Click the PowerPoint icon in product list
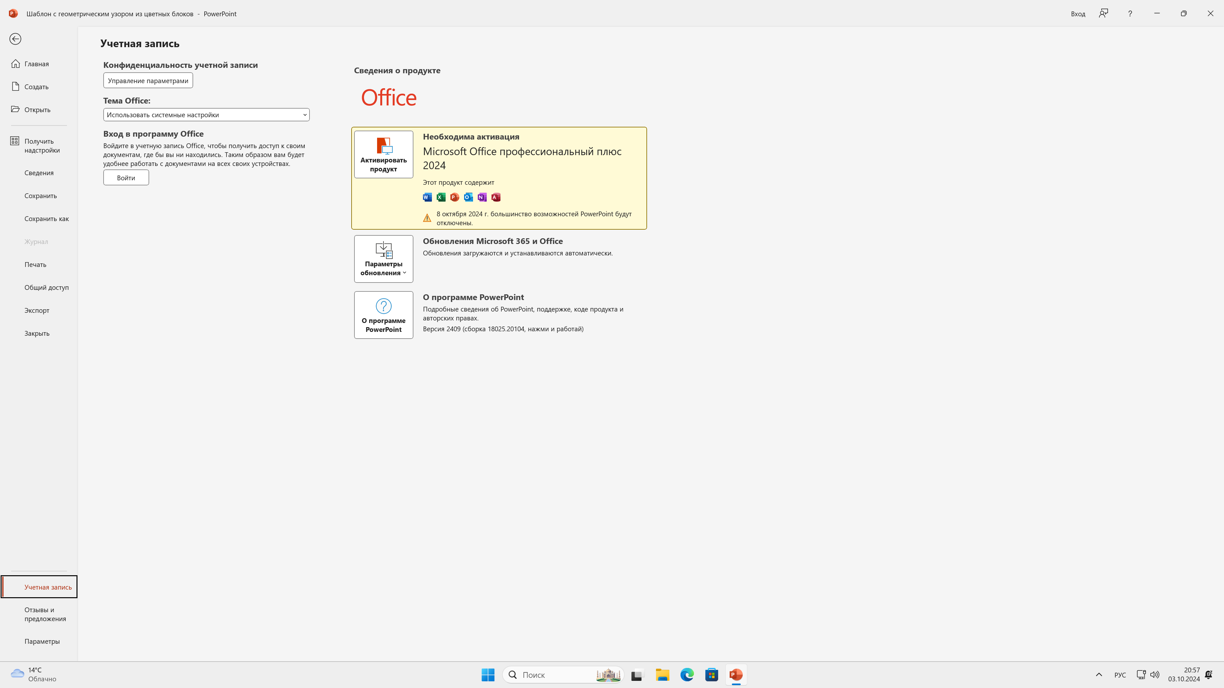 click(x=455, y=197)
